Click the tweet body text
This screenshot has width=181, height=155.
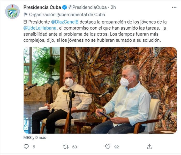95,31
